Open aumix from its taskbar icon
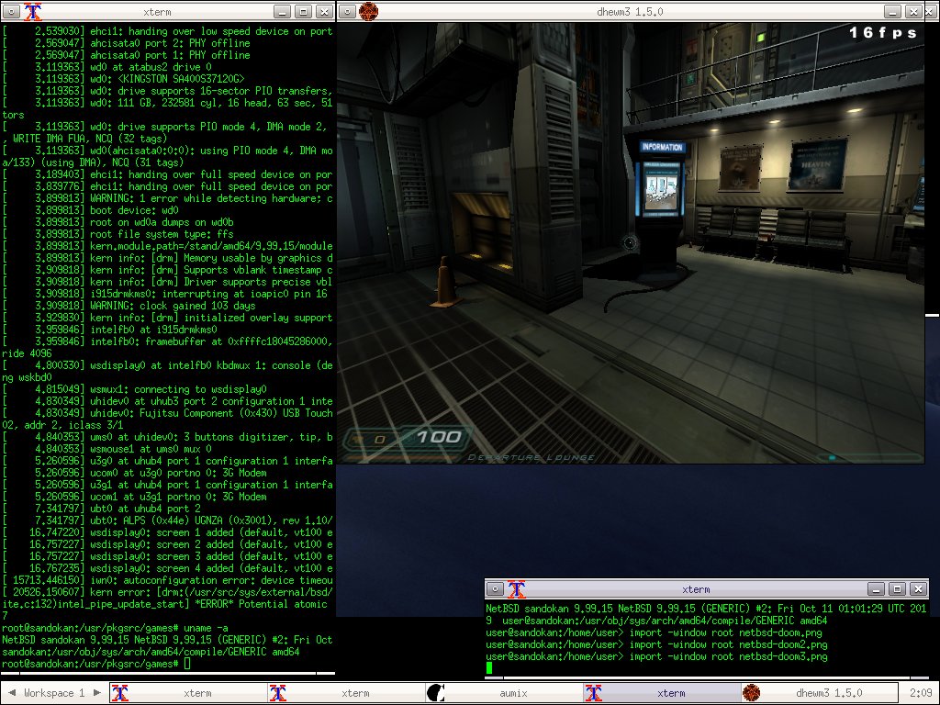940x705 pixels. click(436, 693)
